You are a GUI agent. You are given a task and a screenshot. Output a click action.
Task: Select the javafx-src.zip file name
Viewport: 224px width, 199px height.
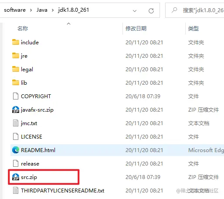pyautogui.click(x=37, y=110)
